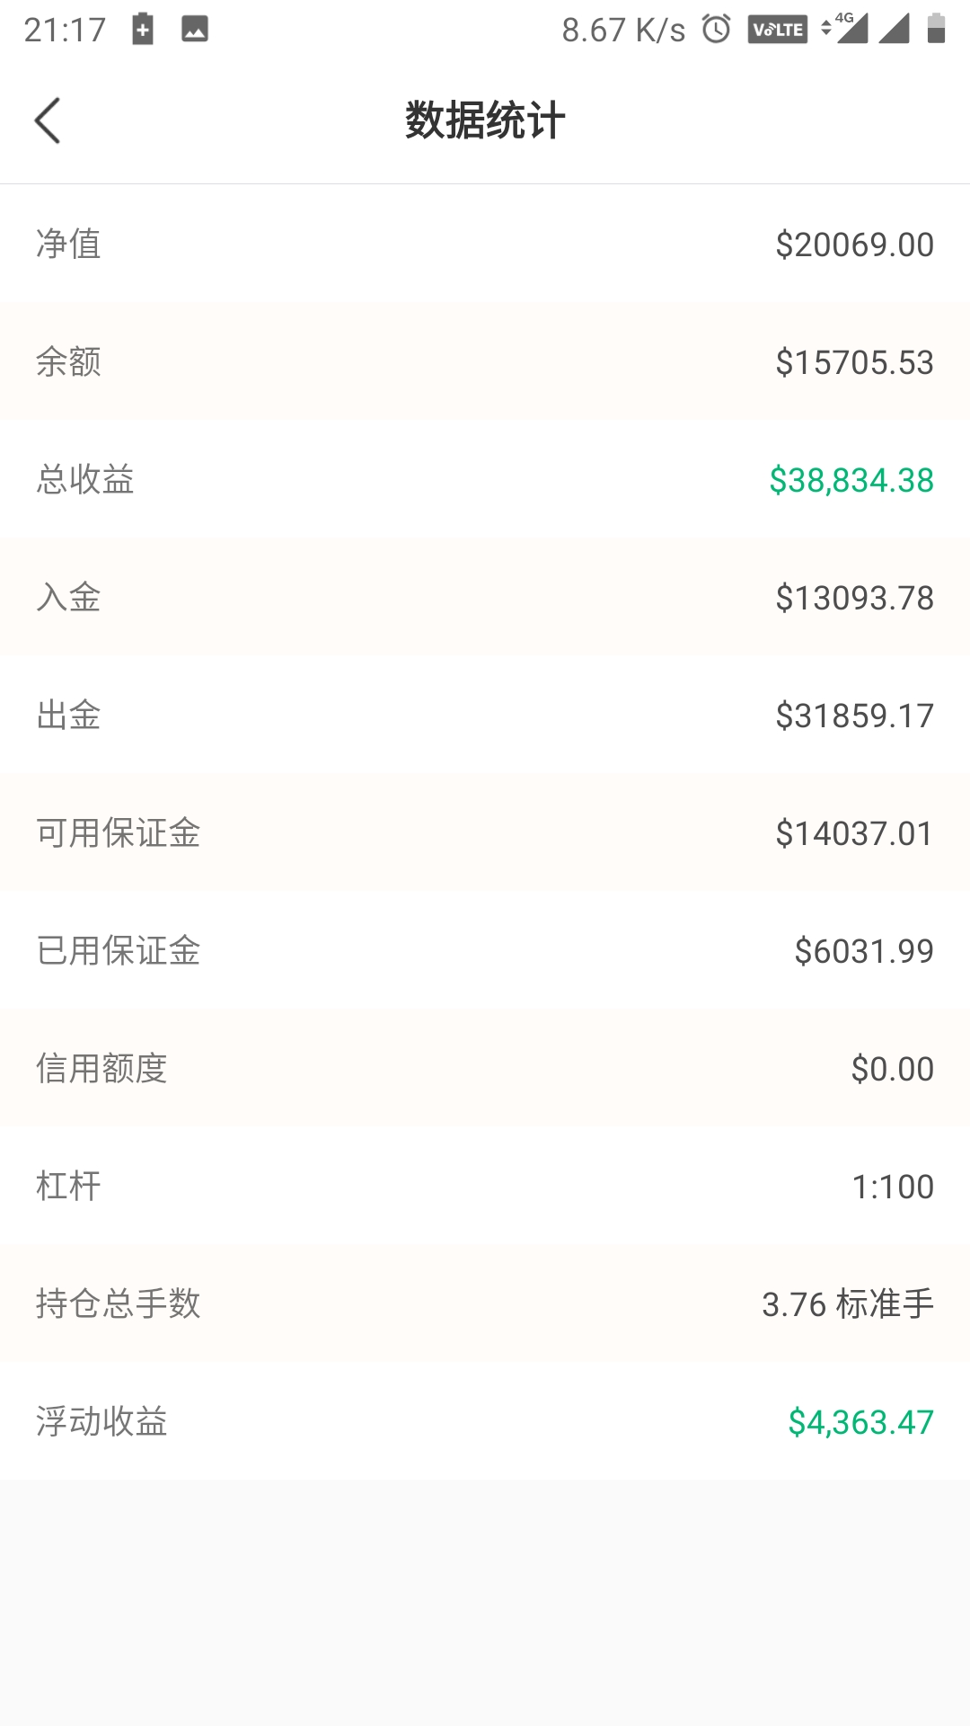
Task: Tap the alarm clock status icon
Action: click(716, 29)
